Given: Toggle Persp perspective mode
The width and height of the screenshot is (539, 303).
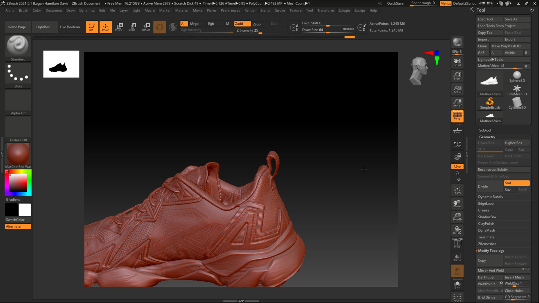Looking at the screenshot, I should pos(457,116).
